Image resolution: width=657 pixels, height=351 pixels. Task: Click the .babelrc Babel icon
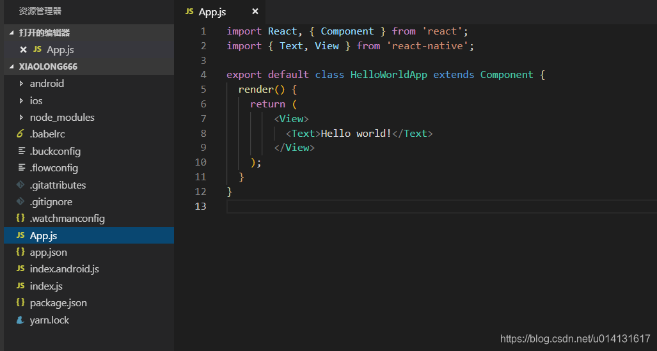(20, 134)
